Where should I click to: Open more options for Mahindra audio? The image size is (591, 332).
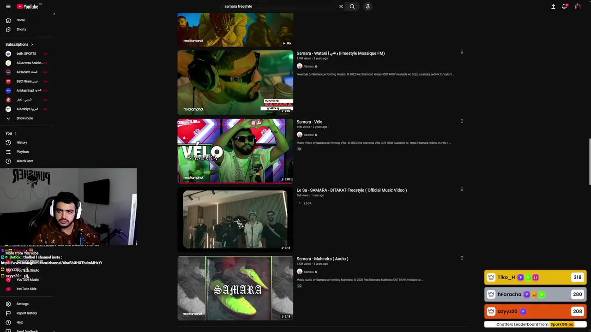tap(462, 258)
